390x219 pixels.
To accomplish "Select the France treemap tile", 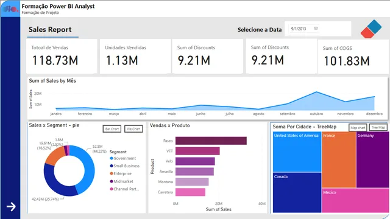I will (x=339, y=159).
